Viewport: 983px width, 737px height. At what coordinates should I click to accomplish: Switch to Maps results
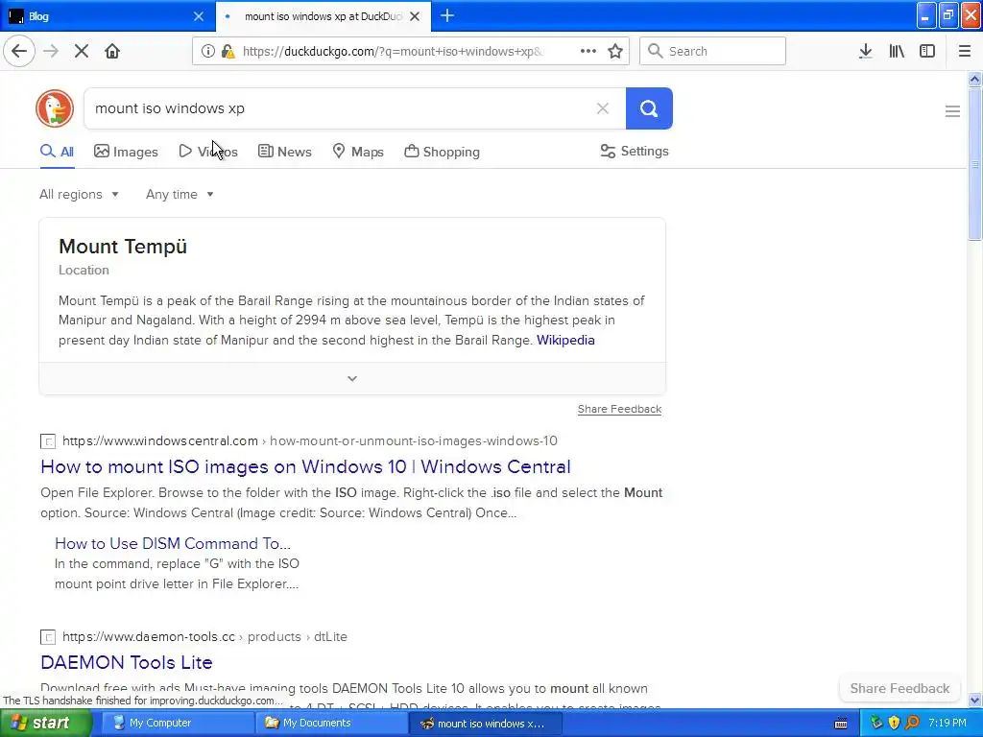358,152
